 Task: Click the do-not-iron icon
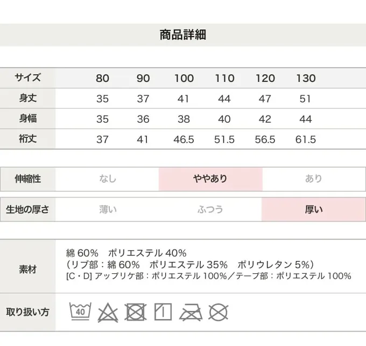pos(191,312)
